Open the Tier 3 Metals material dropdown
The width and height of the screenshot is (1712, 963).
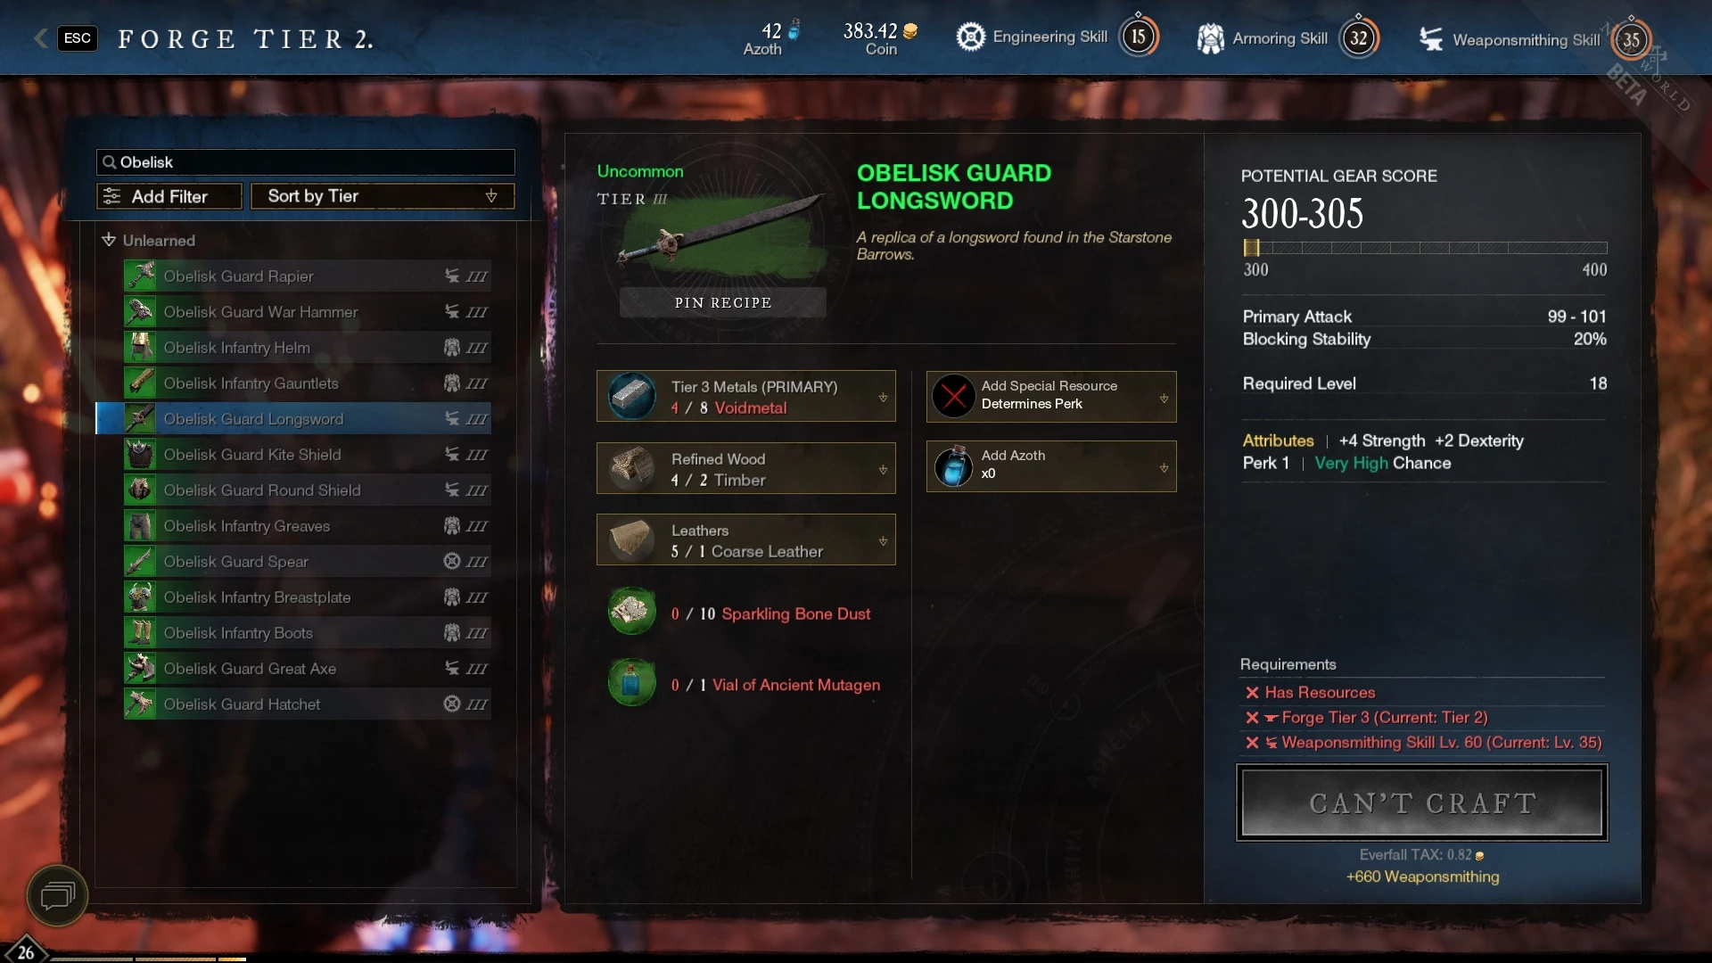[883, 398]
